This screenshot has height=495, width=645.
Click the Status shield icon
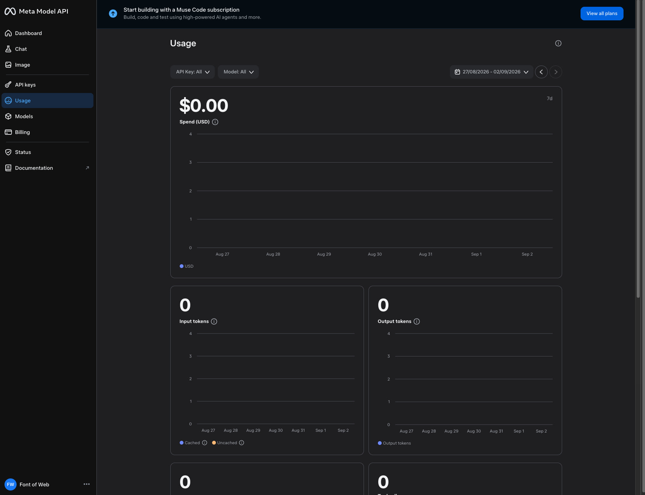pos(8,152)
